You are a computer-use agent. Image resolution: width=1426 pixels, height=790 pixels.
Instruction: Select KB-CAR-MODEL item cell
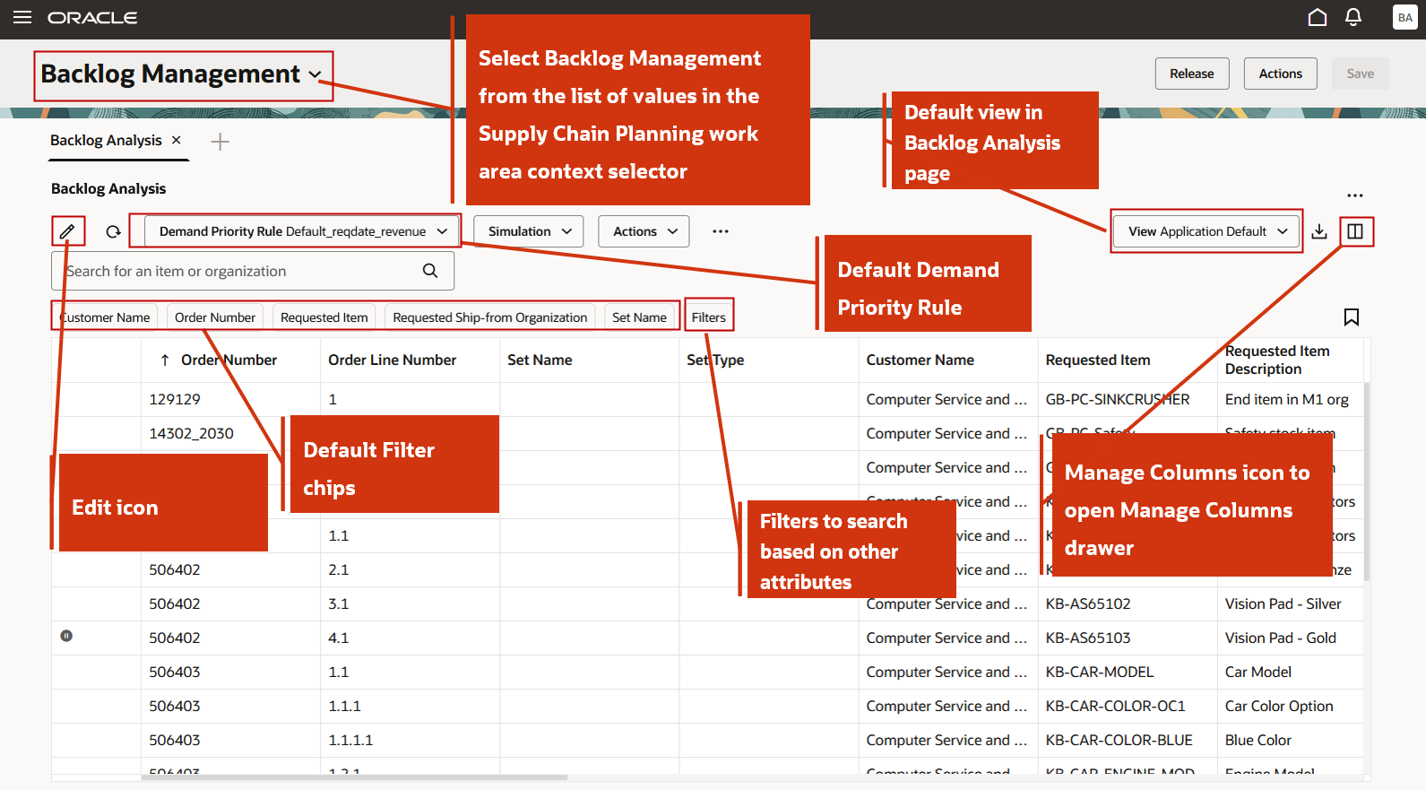point(1128,672)
